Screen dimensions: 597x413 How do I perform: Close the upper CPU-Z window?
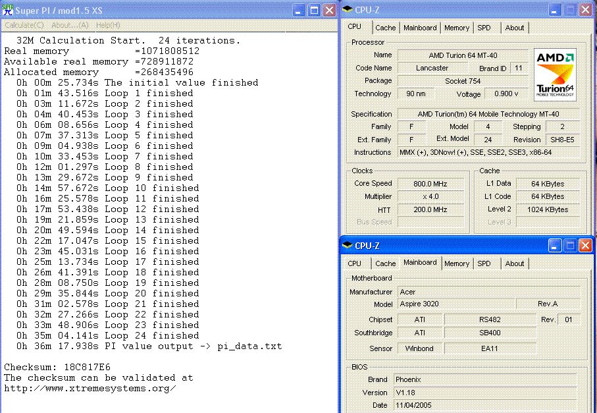point(585,10)
